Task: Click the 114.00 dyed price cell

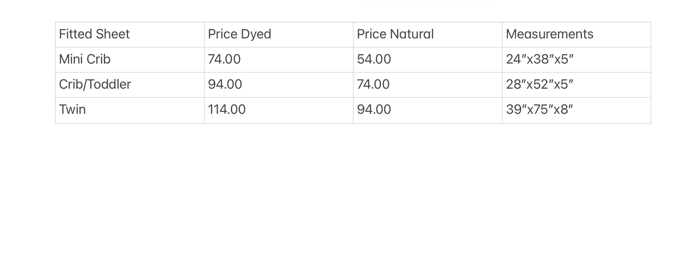Action: click(279, 110)
